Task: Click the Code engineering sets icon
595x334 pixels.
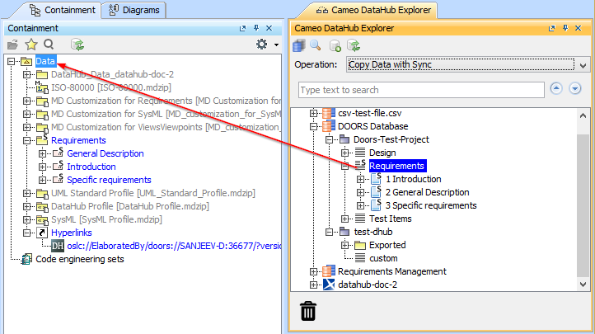Action: [x=26, y=259]
